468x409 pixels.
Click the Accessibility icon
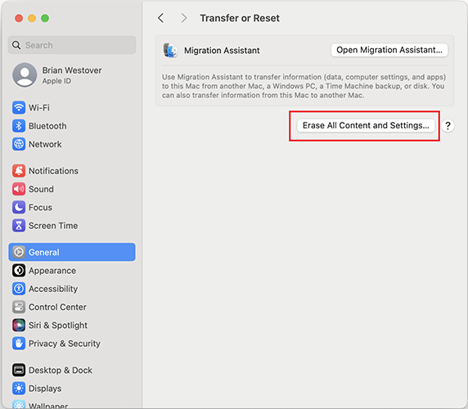point(19,289)
